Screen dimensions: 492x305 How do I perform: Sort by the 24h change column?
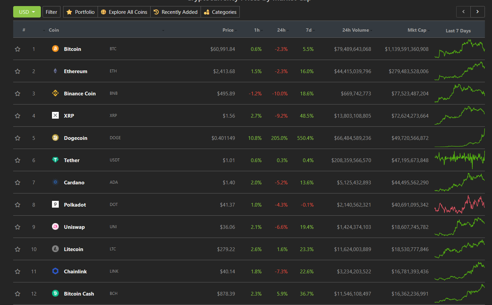pyautogui.click(x=281, y=30)
